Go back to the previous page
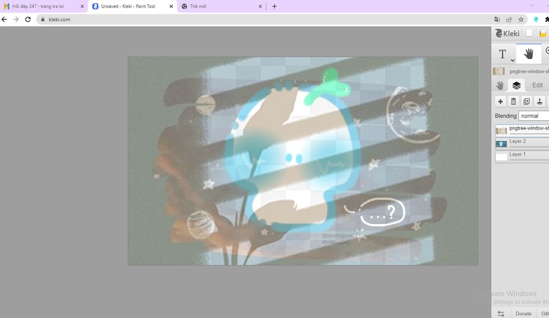Screen dimensions: 549x318 (x=4, y=19)
